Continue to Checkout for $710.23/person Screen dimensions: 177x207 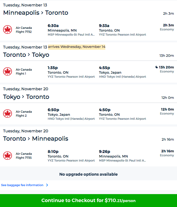(88, 201)
